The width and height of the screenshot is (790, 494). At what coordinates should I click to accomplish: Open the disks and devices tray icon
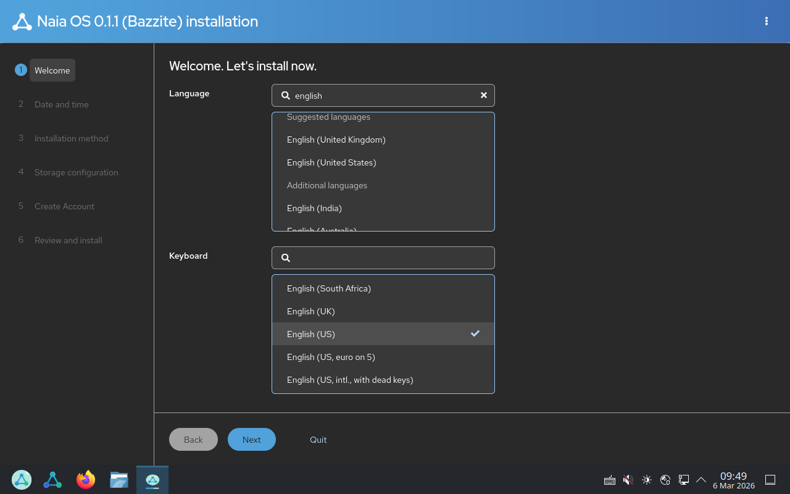pyautogui.click(x=684, y=480)
